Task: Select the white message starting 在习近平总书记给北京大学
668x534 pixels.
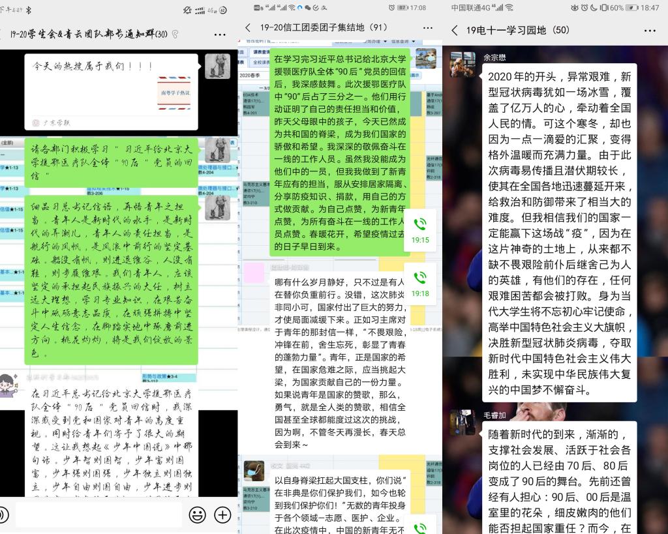Action: 111,441
